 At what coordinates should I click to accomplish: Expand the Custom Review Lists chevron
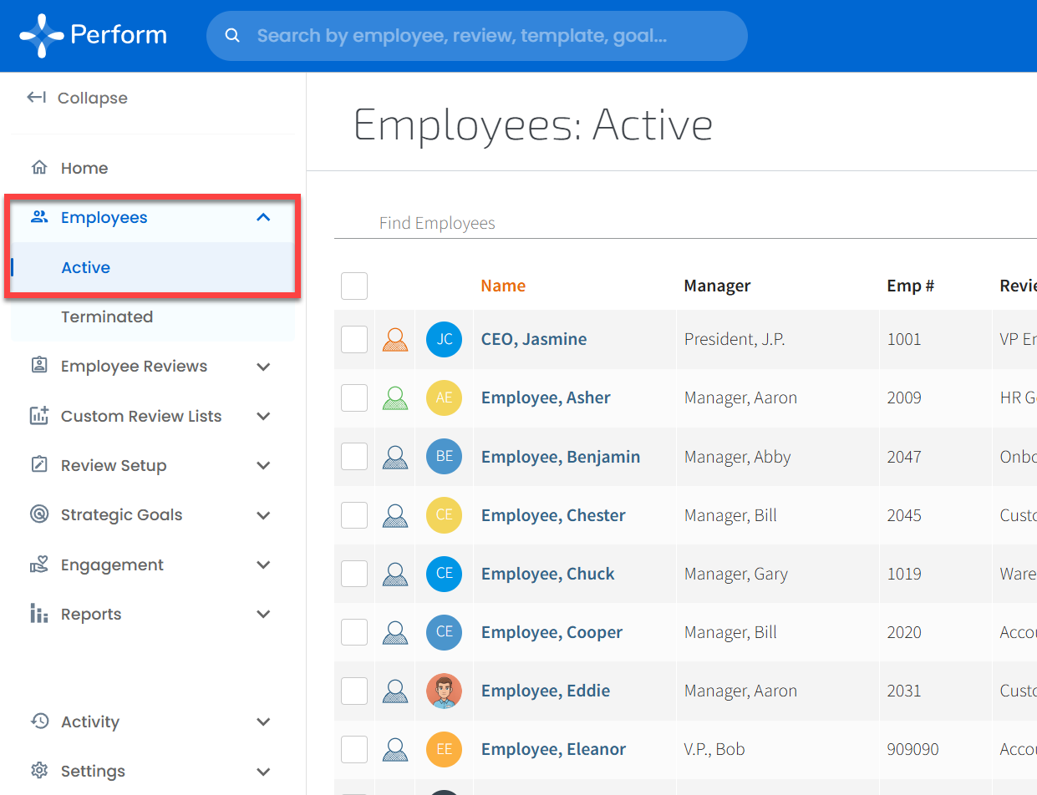point(263,416)
